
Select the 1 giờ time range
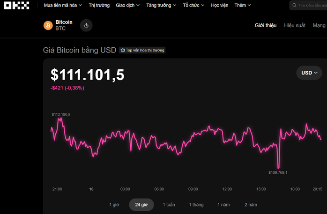click(x=114, y=205)
